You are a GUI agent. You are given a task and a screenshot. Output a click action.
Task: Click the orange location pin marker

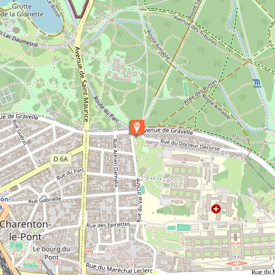coord(137,127)
